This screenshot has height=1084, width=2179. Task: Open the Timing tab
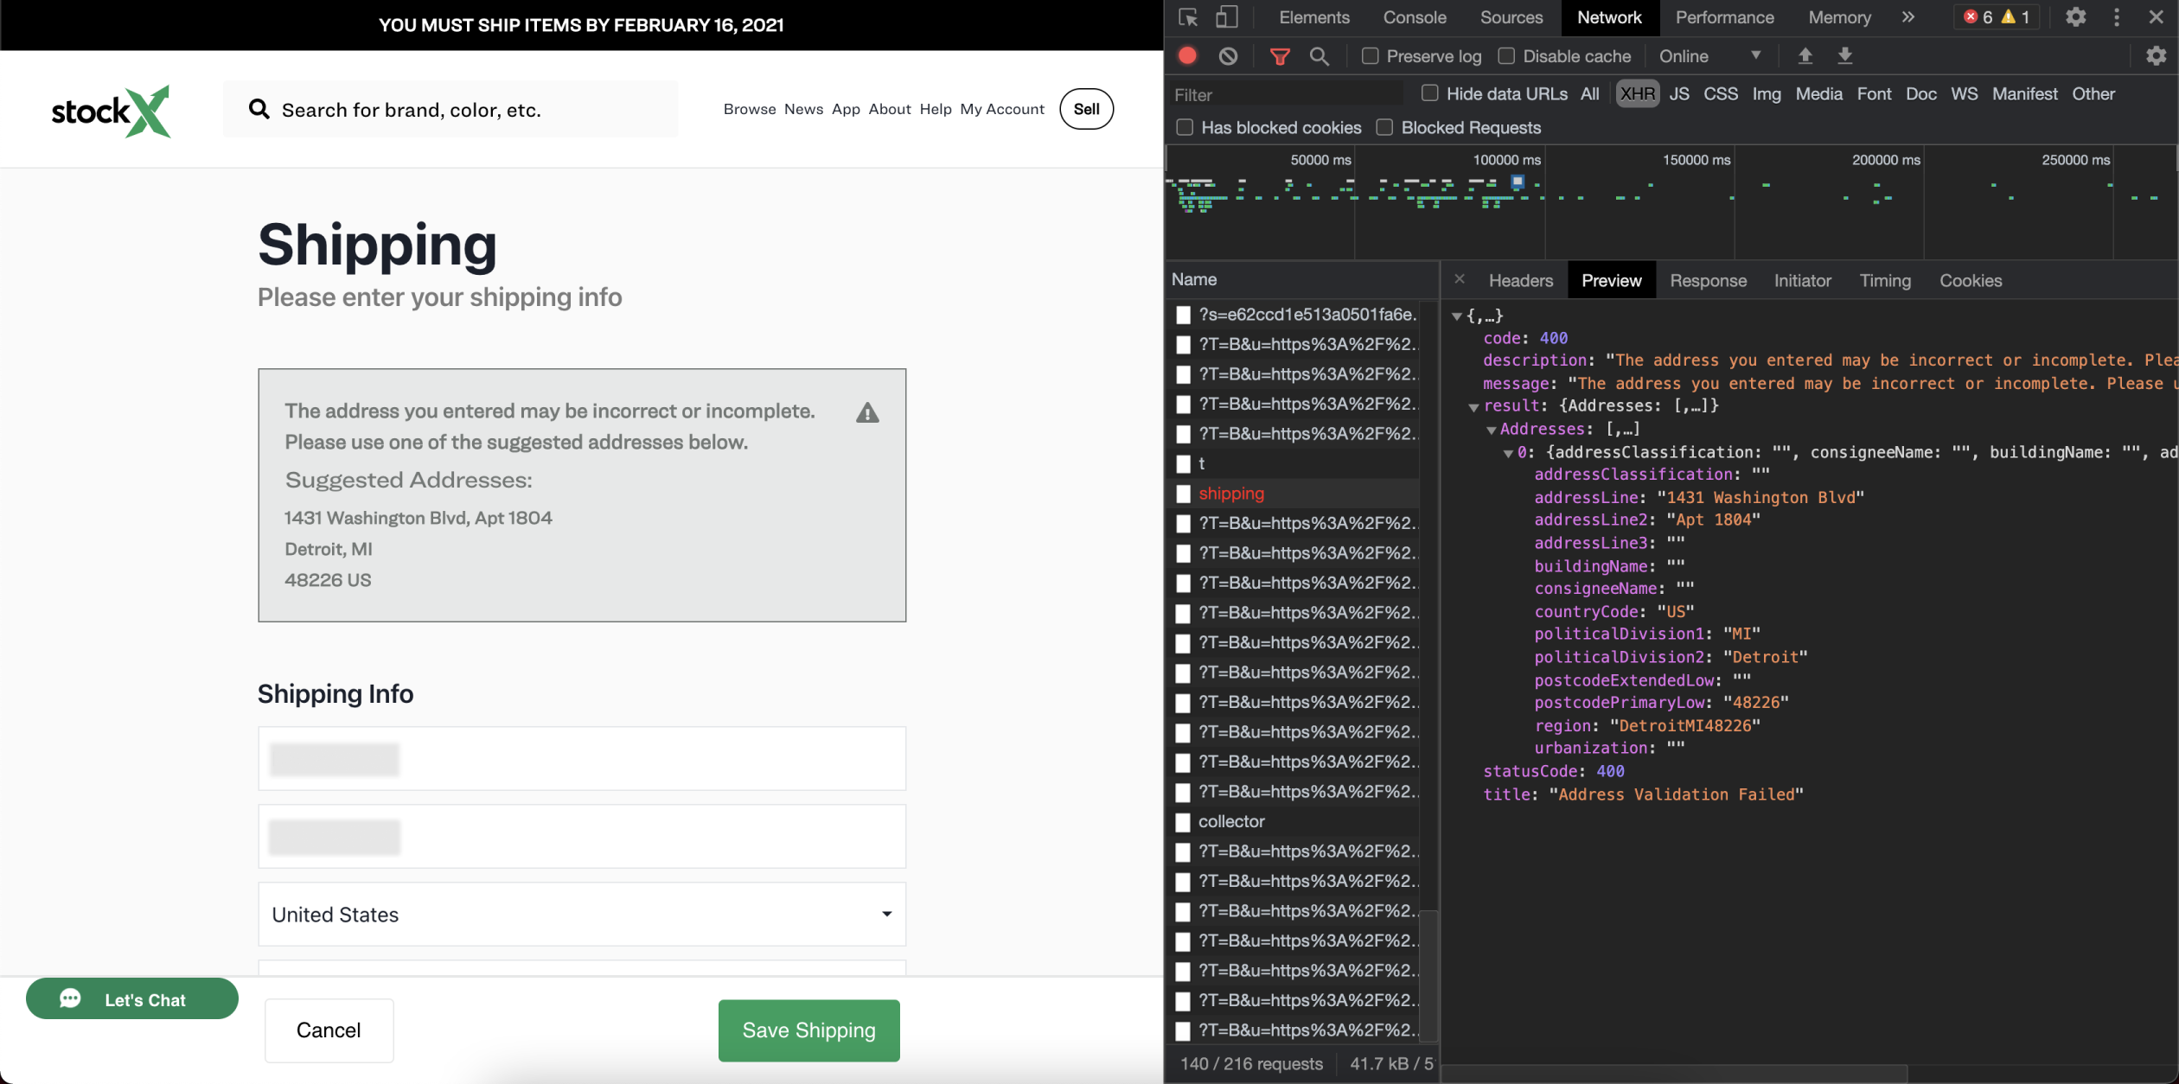[x=1885, y=280]
